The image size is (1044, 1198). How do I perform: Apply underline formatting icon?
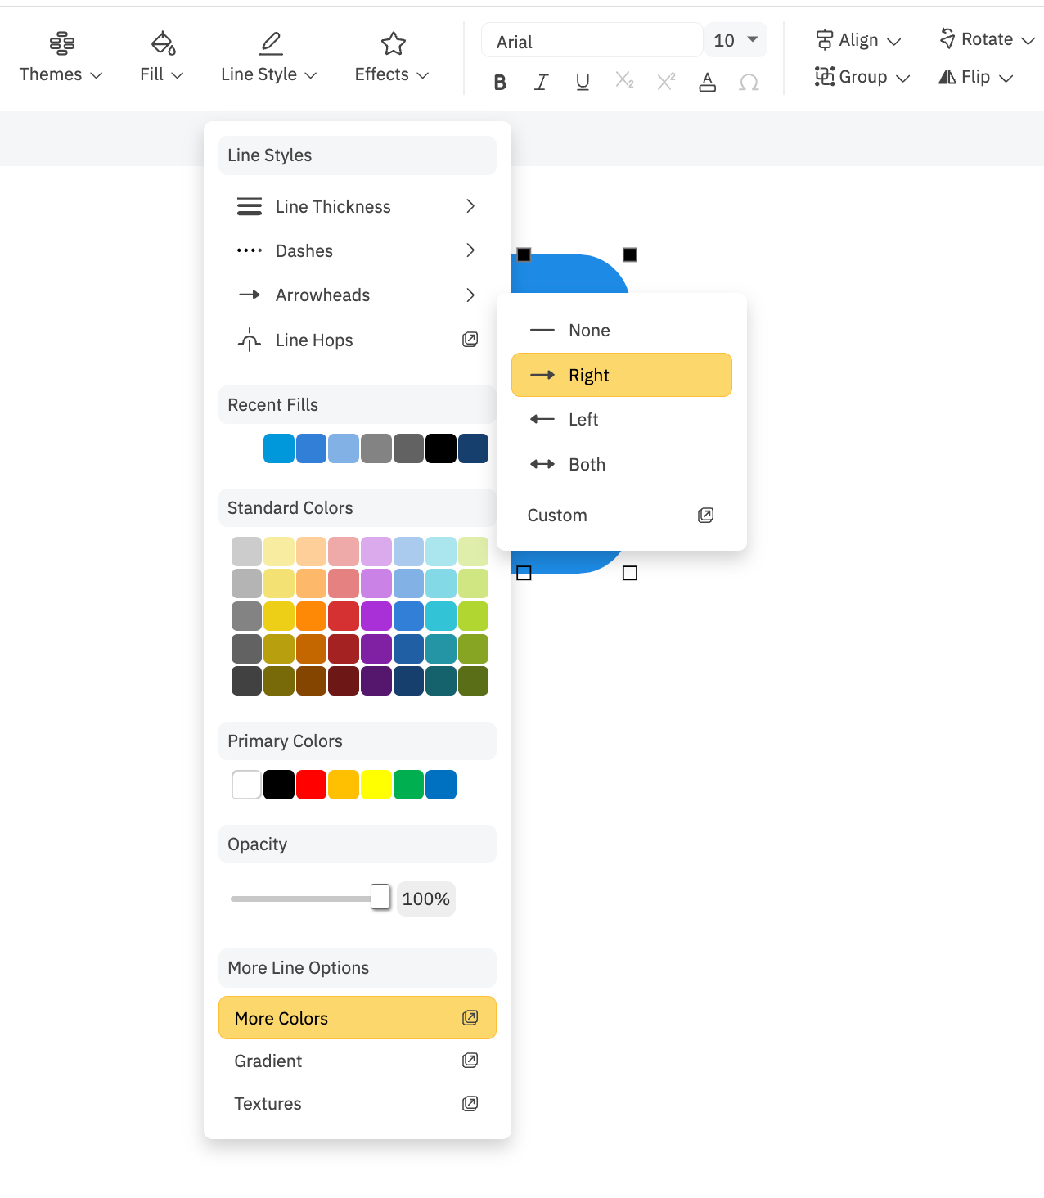(x=583, y=82)
